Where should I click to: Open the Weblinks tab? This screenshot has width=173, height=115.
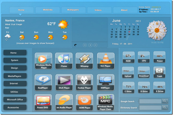(x=48, y=10)
